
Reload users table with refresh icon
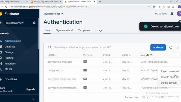click(x=171, y=47)
